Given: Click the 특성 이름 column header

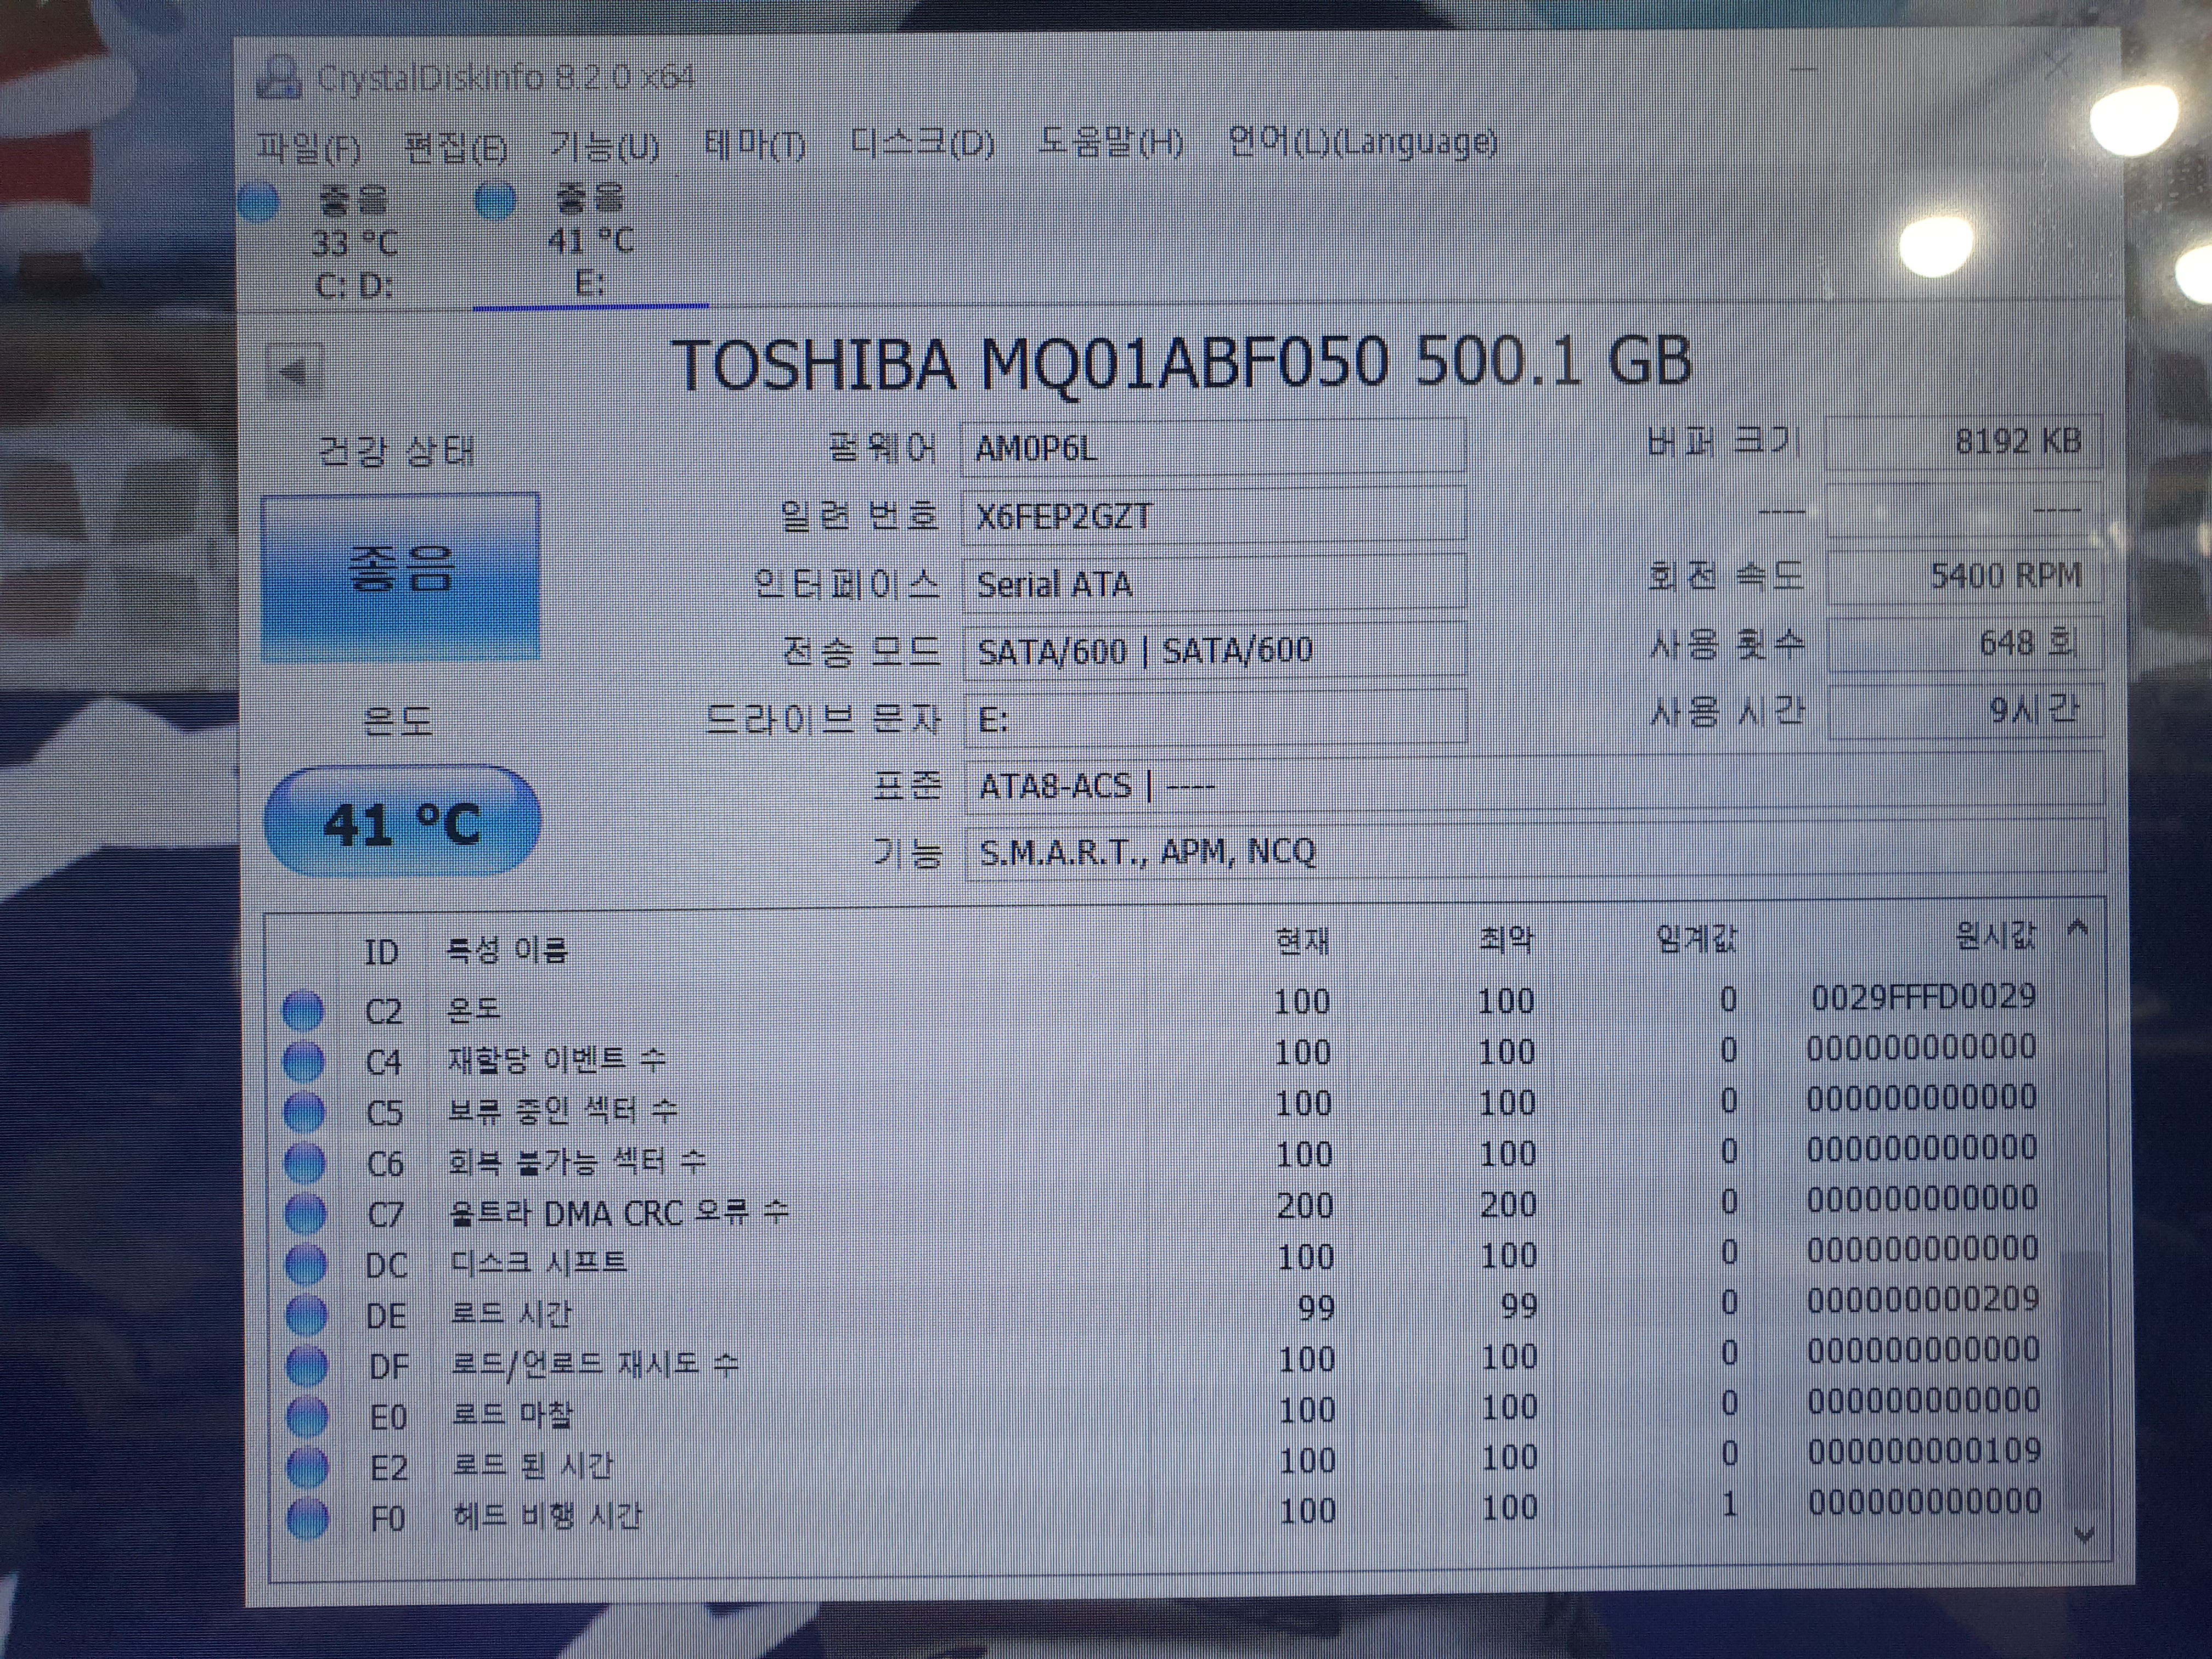Looking at the screenshot, I should (x=507, y=949).
